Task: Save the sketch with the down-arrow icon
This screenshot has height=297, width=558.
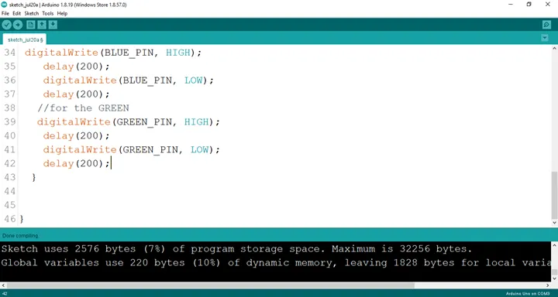Action: 53,25
